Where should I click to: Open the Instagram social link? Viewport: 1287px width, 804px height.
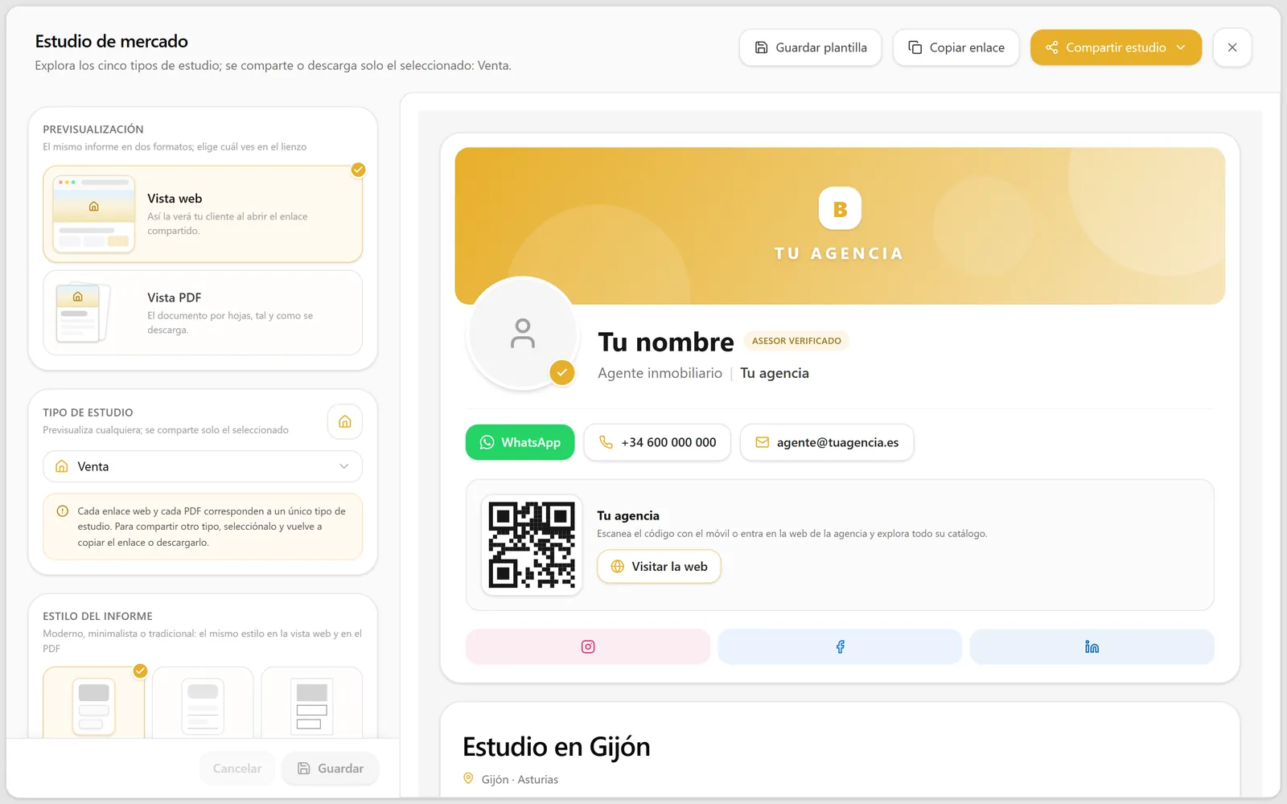coord(588,646)
